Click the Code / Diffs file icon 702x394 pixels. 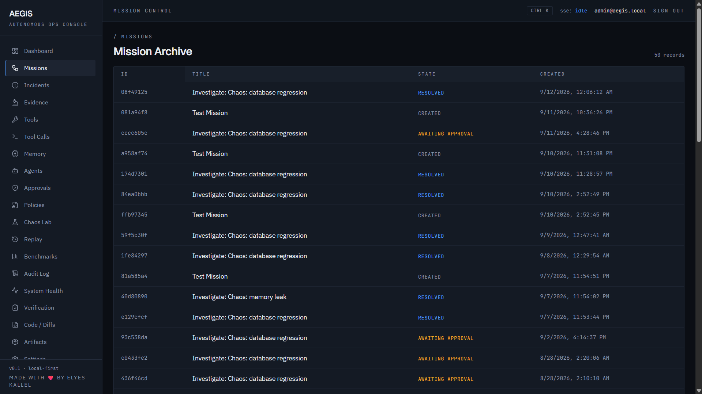tap(15, 325)
